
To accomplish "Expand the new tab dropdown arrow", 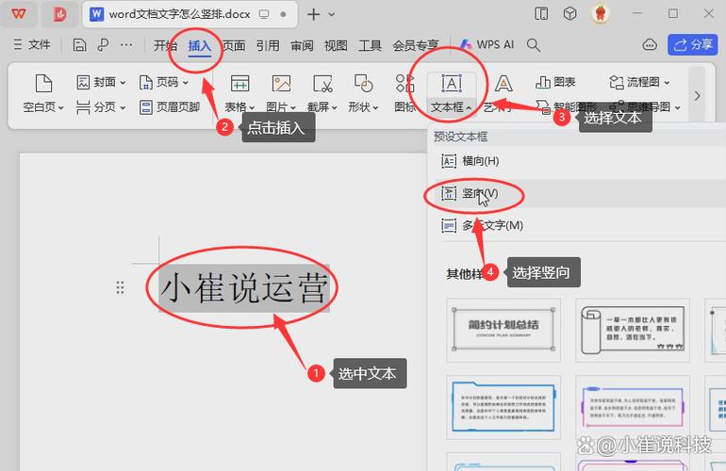I will tap(332, 14).
